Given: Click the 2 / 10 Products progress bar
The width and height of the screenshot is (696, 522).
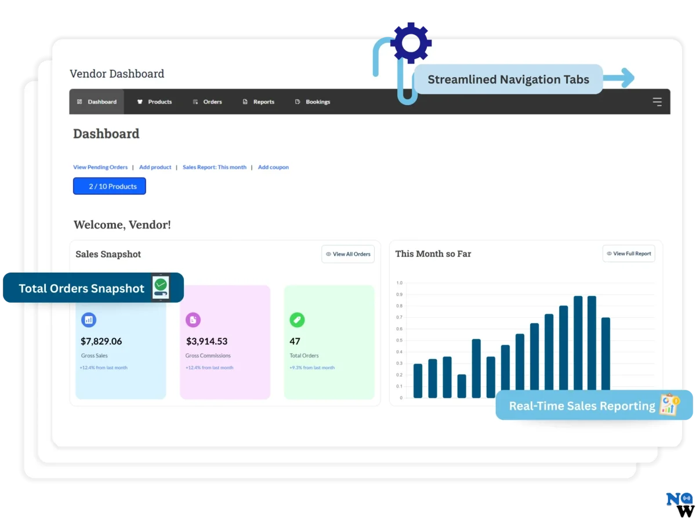Looking at the screenshot, I should pyautogui.click(x=110, y=186).
